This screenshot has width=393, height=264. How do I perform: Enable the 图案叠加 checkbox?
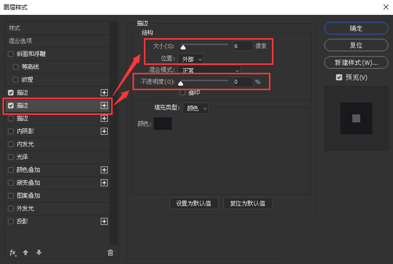[11, 196]
